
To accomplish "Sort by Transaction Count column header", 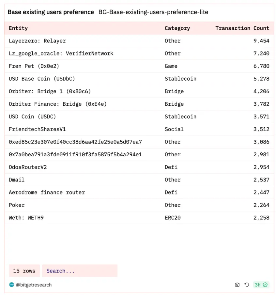I will 242,28.
